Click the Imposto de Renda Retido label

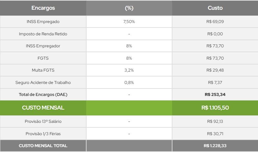(43, 34)
